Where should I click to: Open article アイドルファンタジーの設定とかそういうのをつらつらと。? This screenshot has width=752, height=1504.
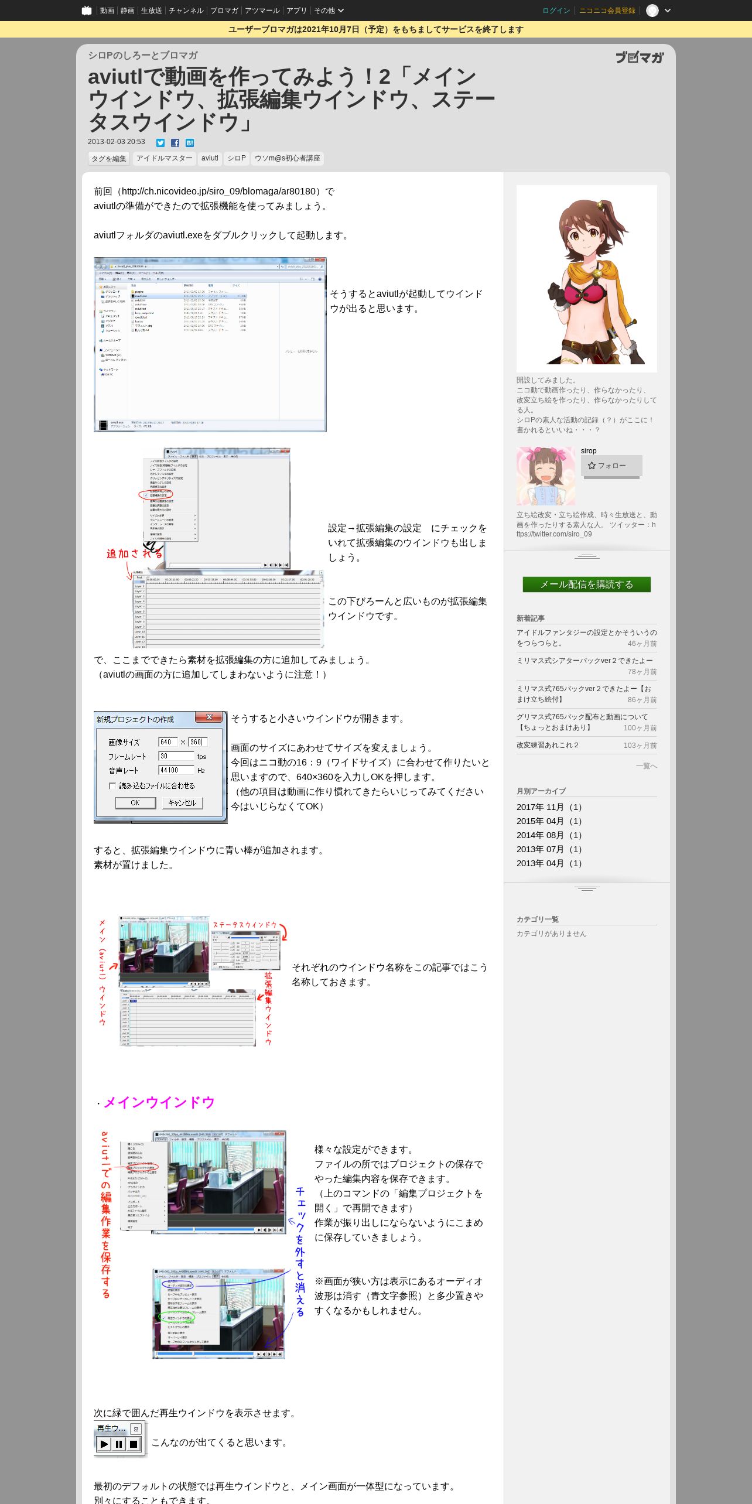[x=586, y=638]
